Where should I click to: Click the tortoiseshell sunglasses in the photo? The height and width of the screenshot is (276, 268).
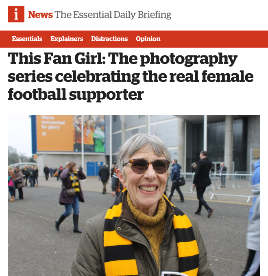coord(147,166)
